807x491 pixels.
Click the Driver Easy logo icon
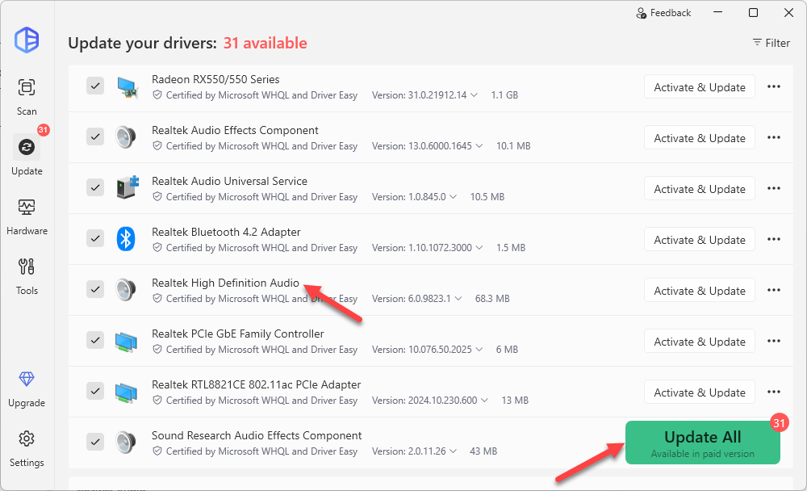[27, 39]
